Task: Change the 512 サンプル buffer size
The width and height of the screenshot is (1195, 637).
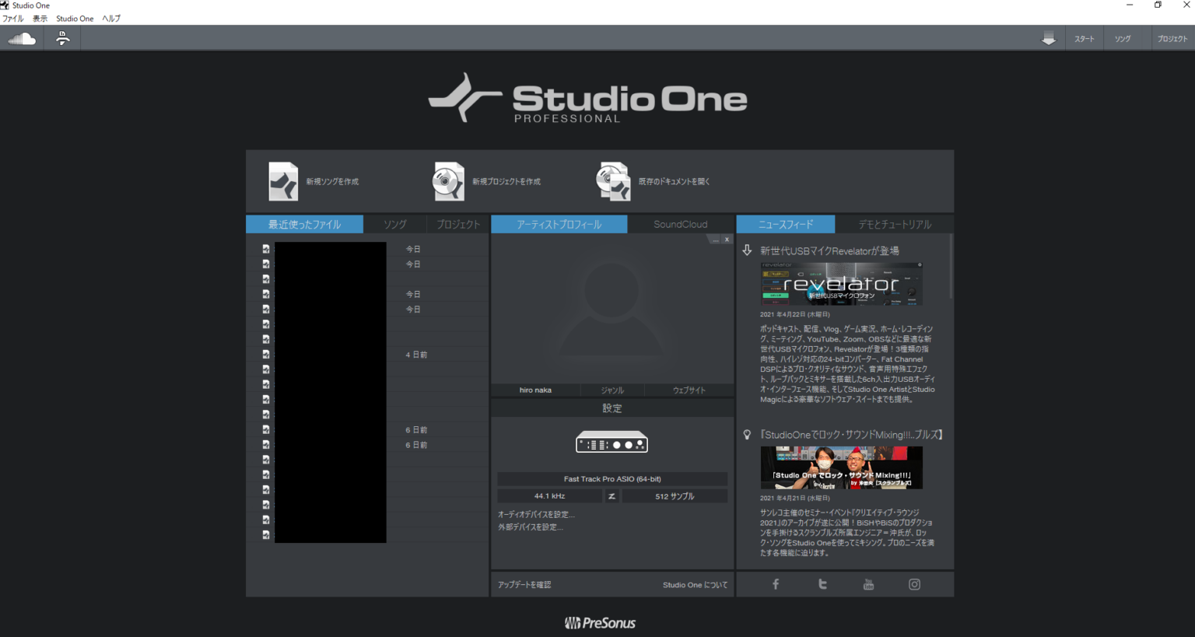Action: (x=675, y=495)
